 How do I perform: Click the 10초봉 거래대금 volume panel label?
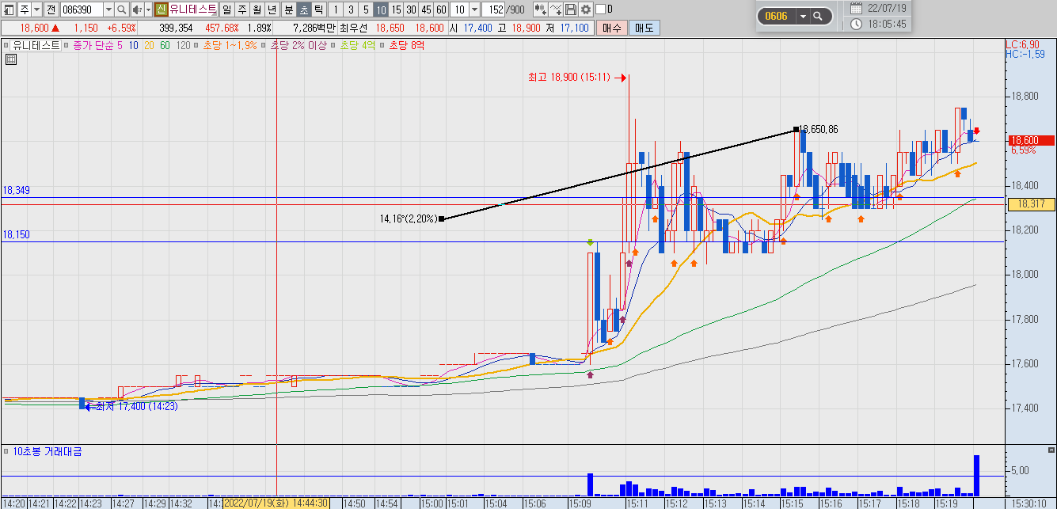tap(48, 451)
